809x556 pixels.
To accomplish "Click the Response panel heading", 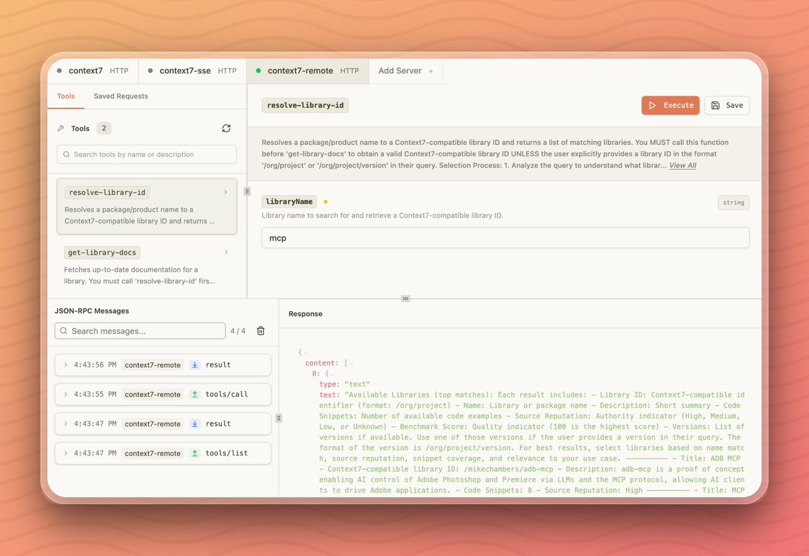I will [306, 314].
